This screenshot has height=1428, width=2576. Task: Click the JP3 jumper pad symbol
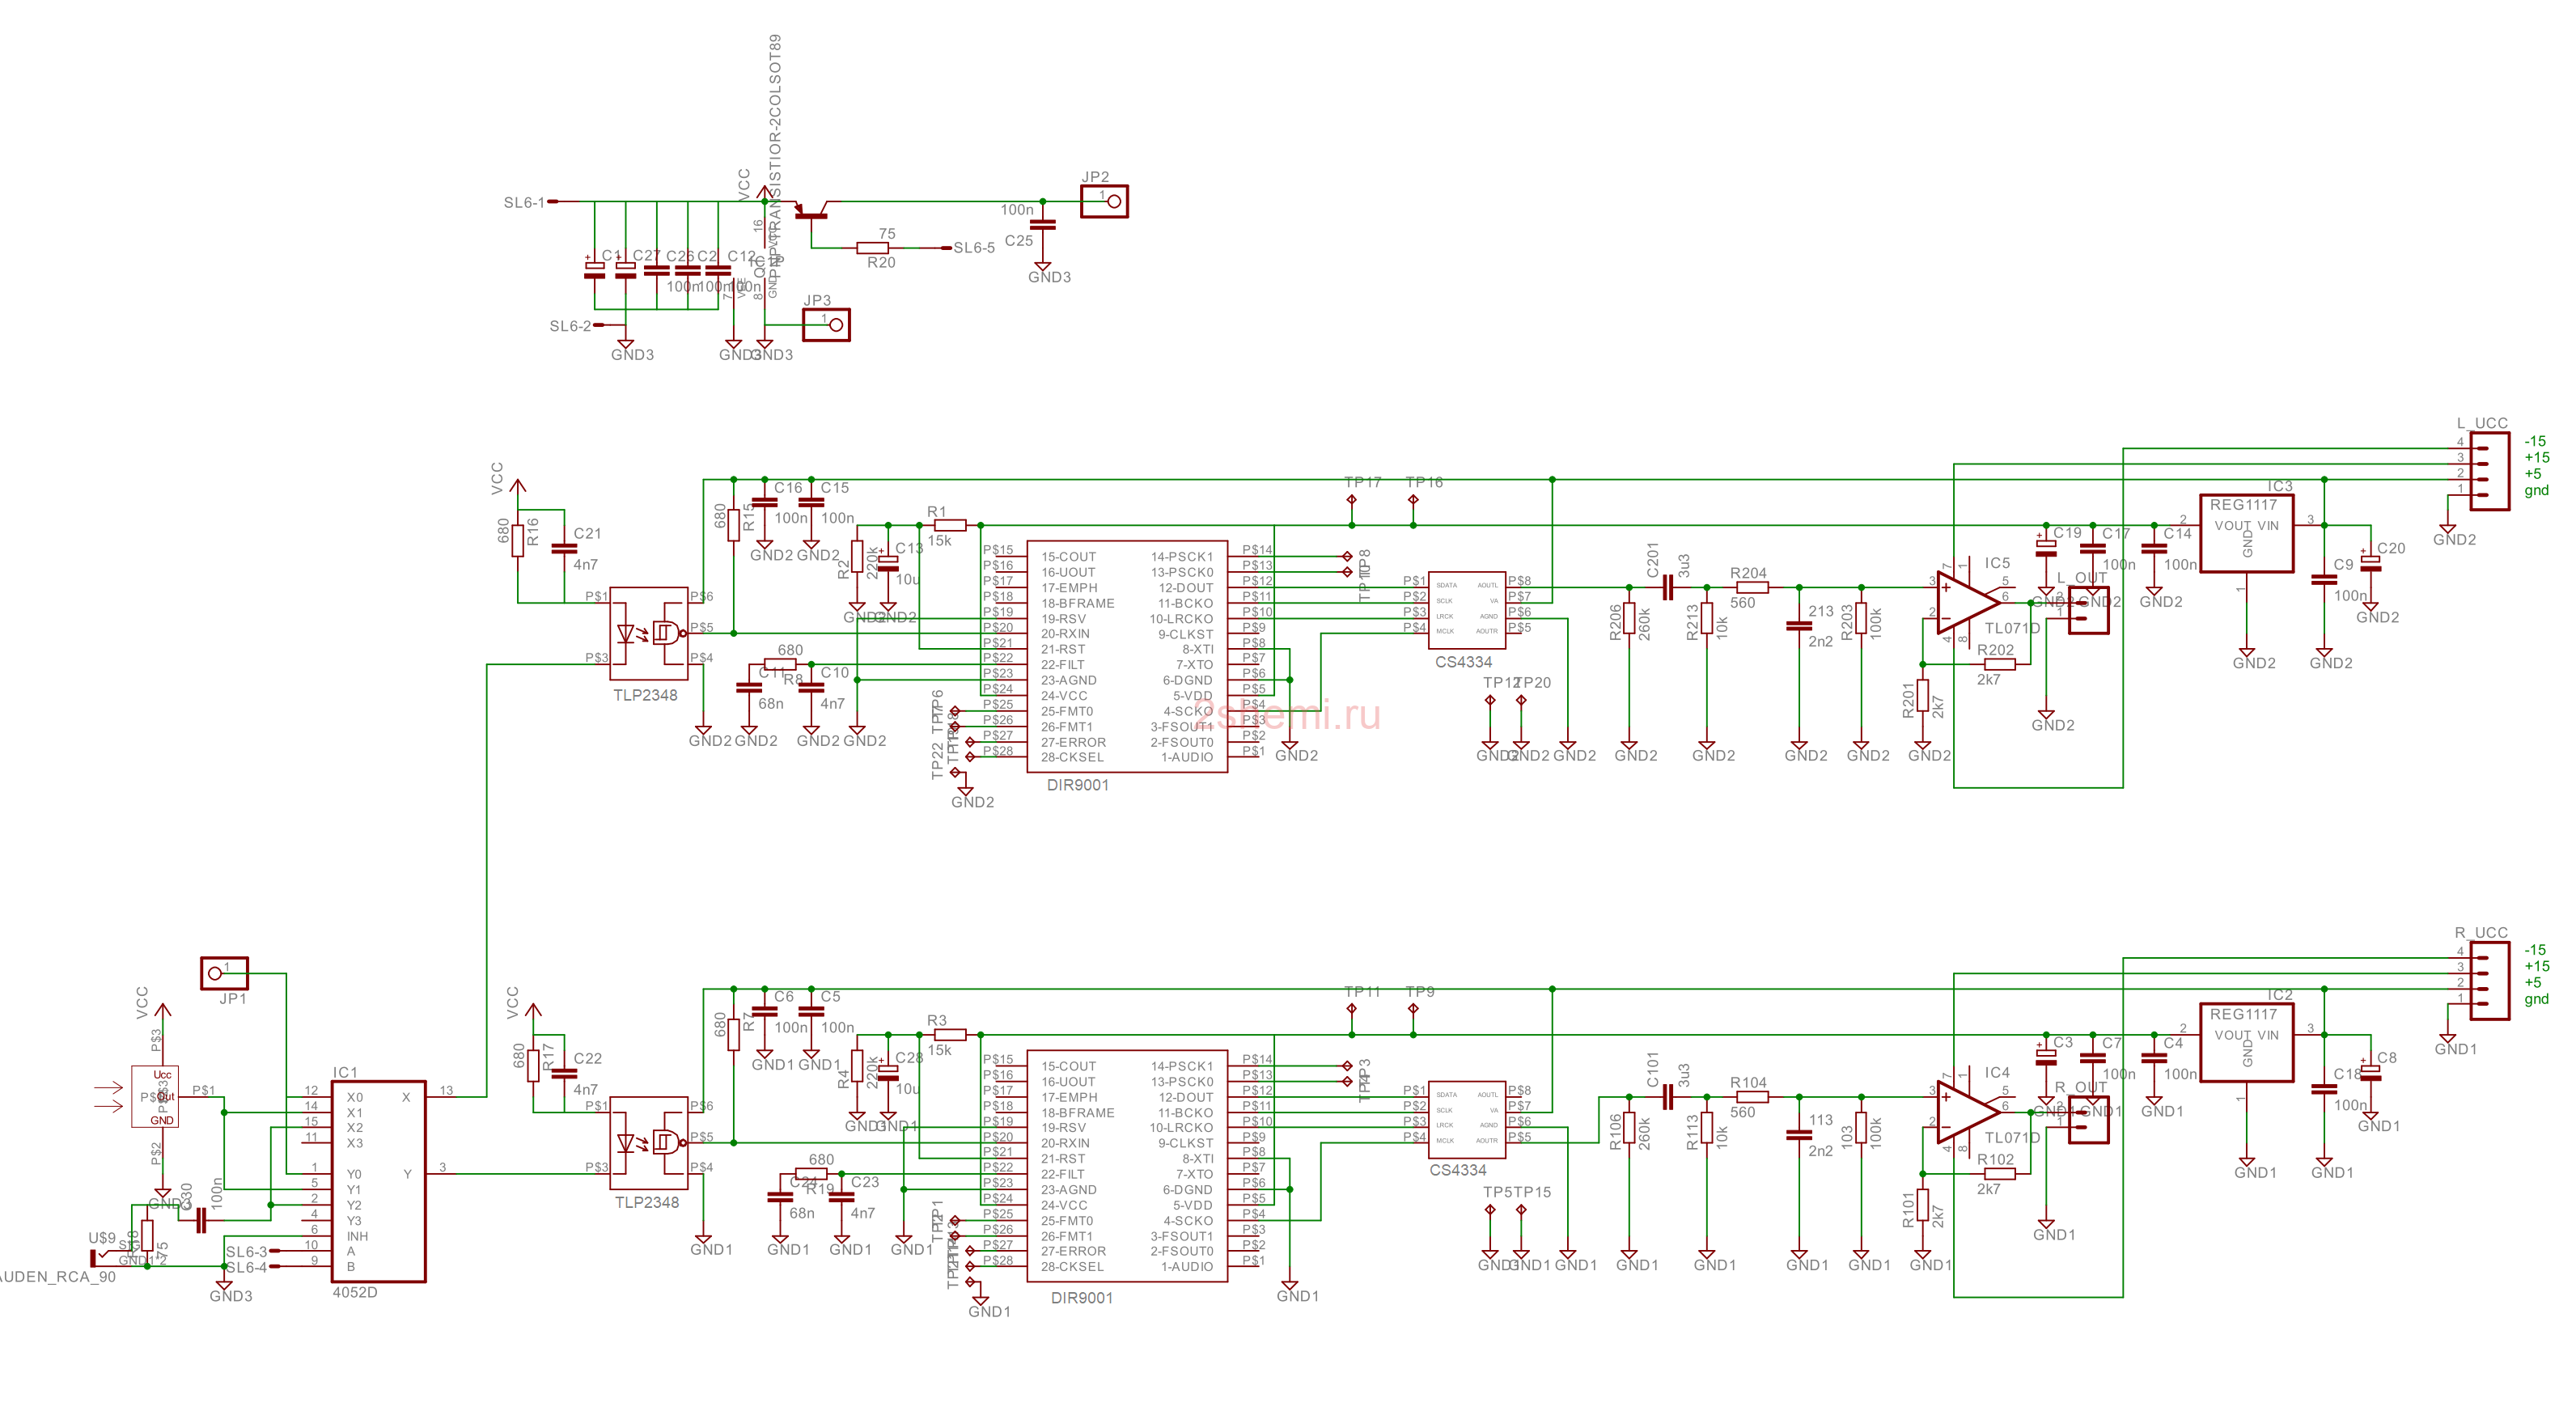[826, 325]
